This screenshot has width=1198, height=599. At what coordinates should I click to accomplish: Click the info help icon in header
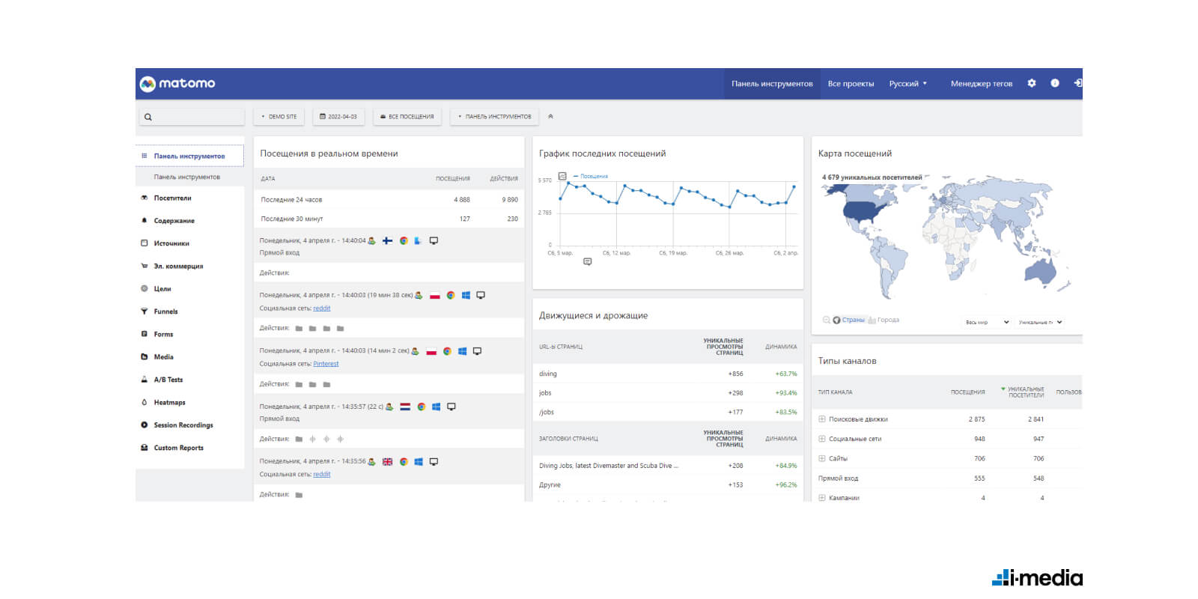1055,83
